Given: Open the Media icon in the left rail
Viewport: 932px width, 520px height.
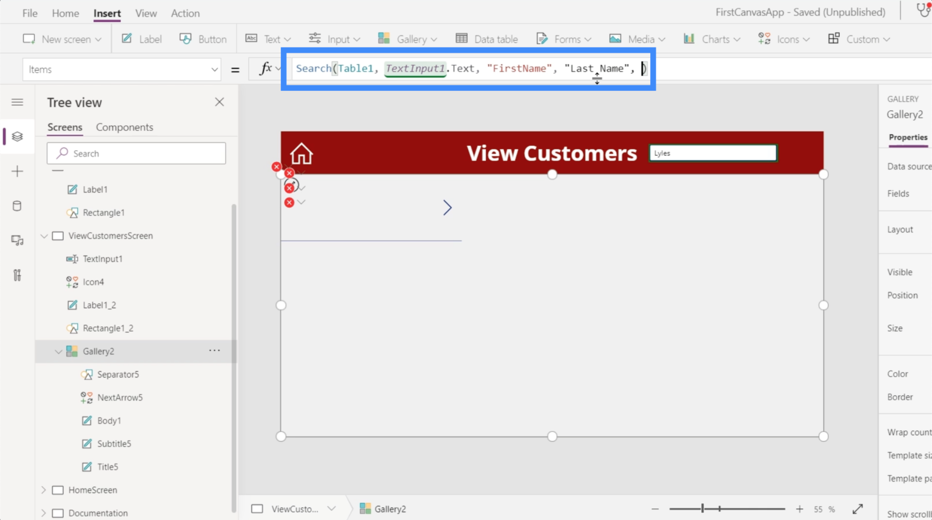Looking at the screenshot, I should [x=17, y=241].
